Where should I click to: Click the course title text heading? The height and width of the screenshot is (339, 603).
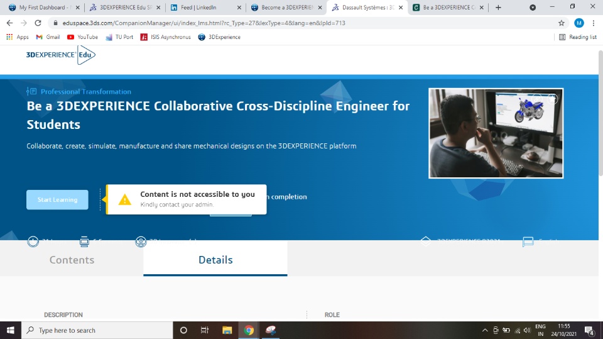[x=218, y=115]
